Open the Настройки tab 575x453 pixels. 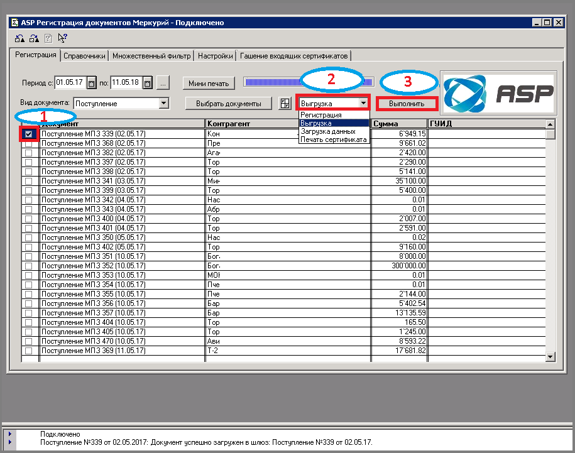216,56
